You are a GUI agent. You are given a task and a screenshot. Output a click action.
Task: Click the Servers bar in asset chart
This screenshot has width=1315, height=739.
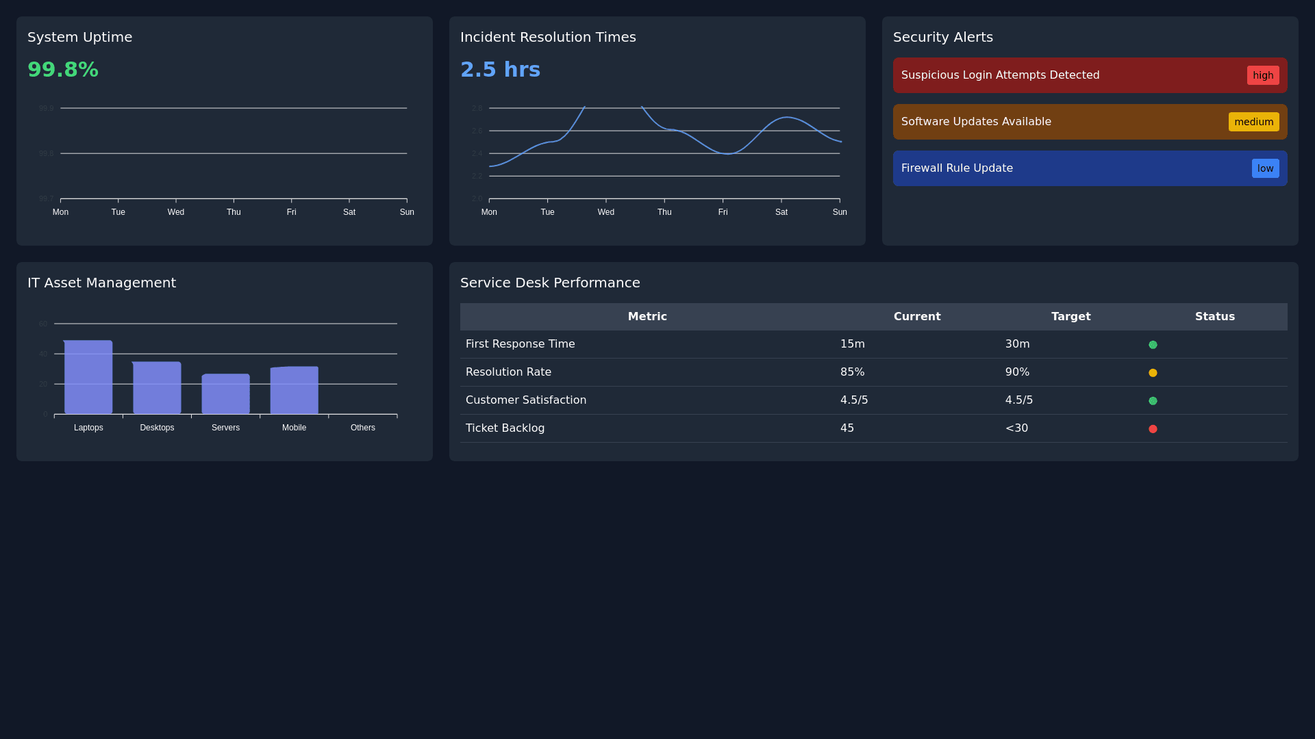(225, 394)
